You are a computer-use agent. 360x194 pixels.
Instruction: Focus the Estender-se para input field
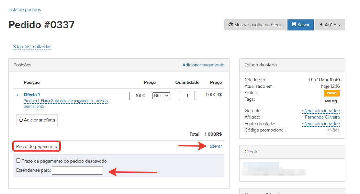pos(77,170)
